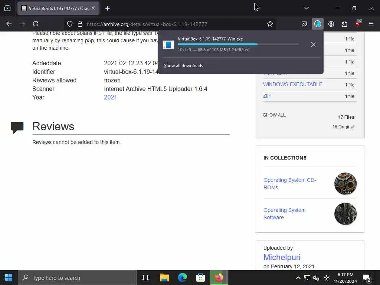Click the Operating System Software thumbnail
The height and width of the screenshot is (285, 380).
pyautogui.click(x=345, y=214)
